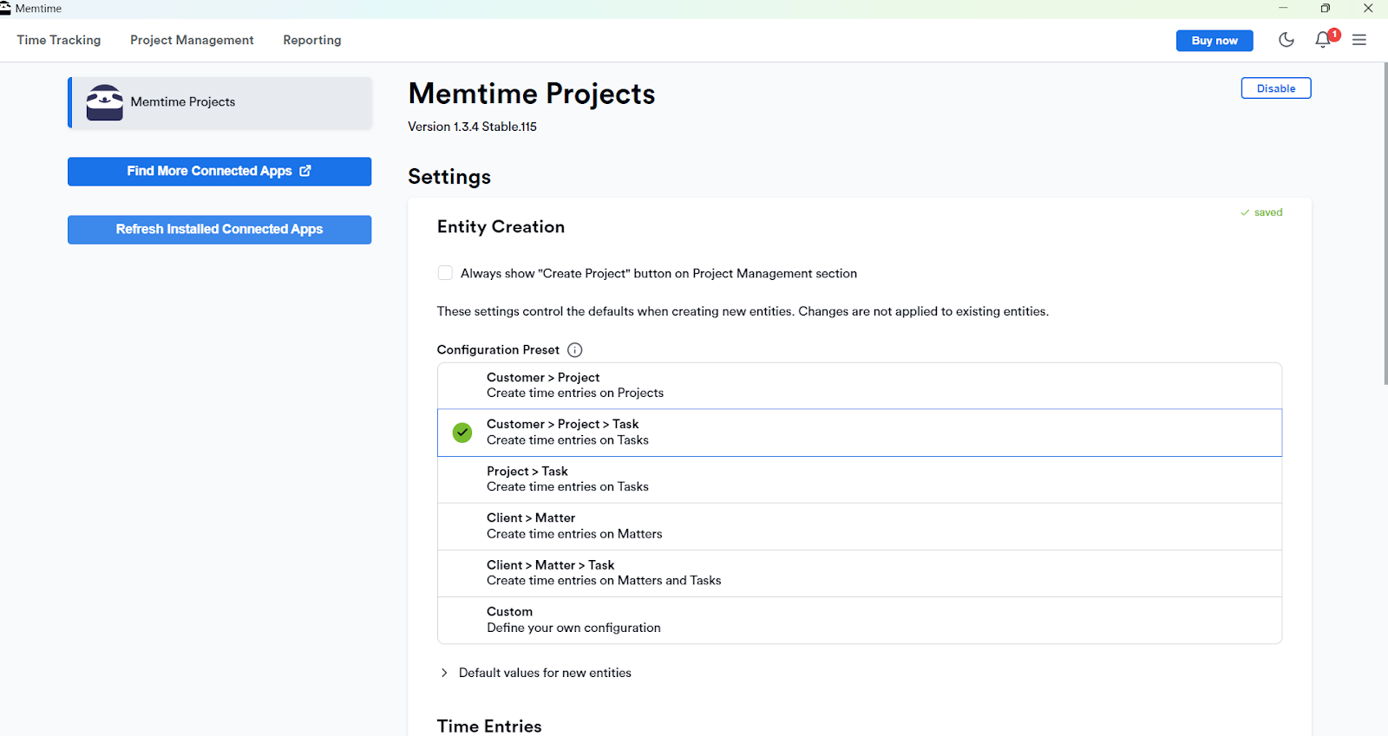This screenshot has height=736, width=1388.
Task: Expand Default values for new entities
Action: pos(535,673)
